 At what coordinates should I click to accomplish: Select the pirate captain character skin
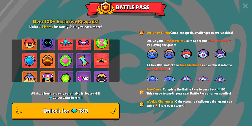pyautogui.click(x=48, y=77)
